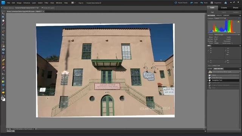Image resolution: width=242 pixels, height=136 pixels.
Task: Select the Straighten Tool history state
Action: (223, 80)
